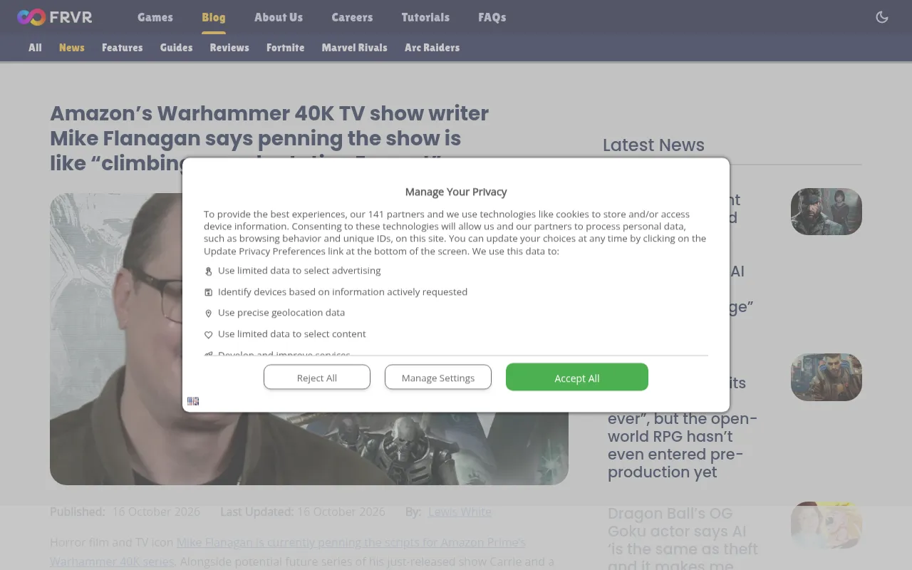Select the Fortnite blog category
Screen dimensions: 912x570
tap(286, 48)
